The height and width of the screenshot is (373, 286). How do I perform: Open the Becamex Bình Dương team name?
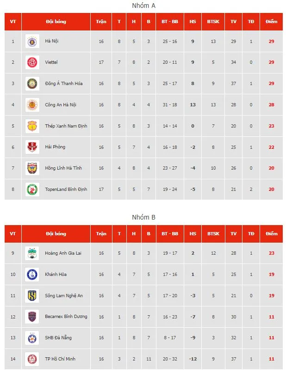coord(66,317)
